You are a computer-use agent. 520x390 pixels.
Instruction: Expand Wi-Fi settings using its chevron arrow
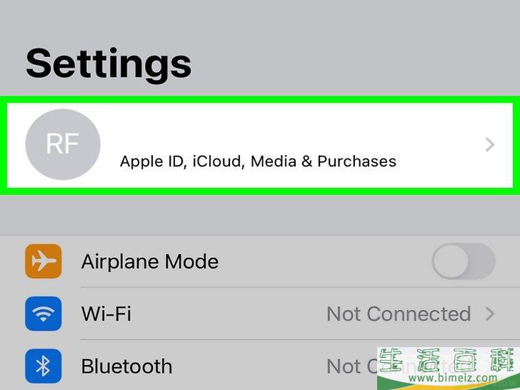click(x=490, y=314)
